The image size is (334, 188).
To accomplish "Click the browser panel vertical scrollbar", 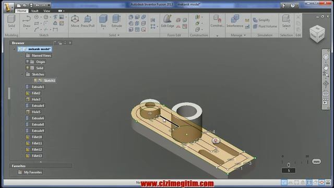I will click(x=9, y=93).
